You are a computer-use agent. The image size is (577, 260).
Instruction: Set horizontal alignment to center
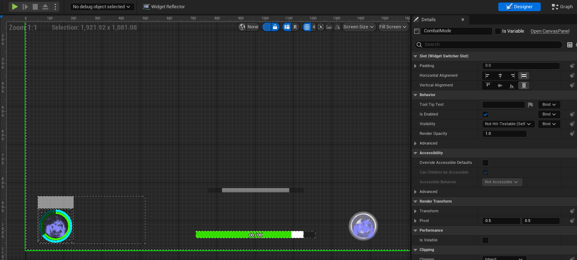point(500,76)
